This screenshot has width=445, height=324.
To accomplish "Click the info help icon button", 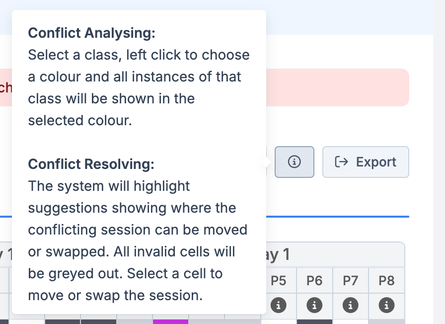I will [x=295, y=162].
